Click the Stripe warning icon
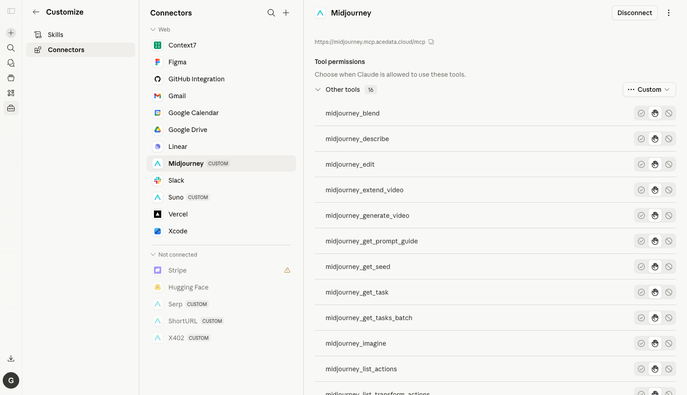 [x=287, y=270]
